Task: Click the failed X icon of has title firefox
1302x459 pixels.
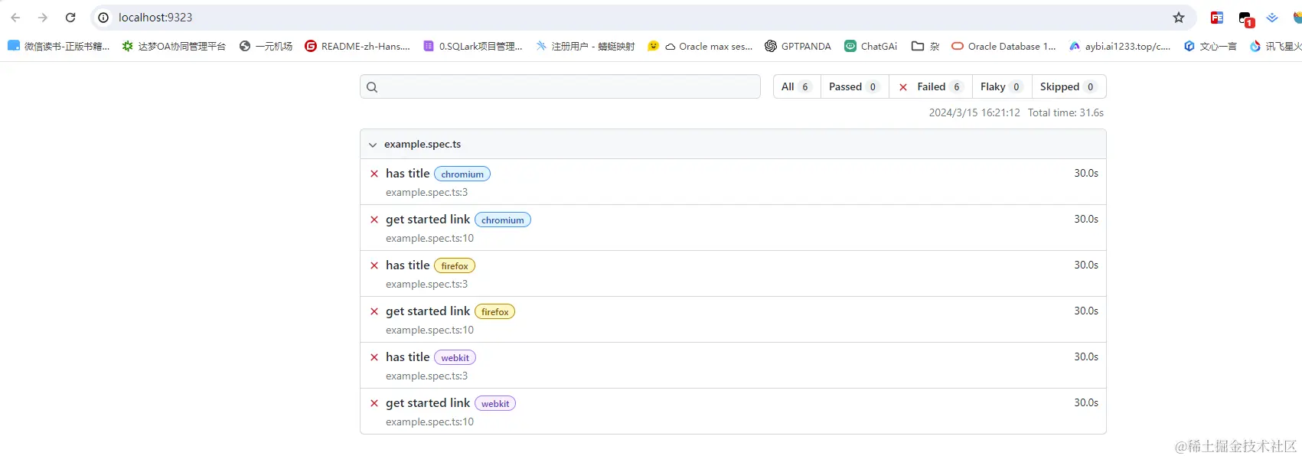Action: (x=374, y=265)
